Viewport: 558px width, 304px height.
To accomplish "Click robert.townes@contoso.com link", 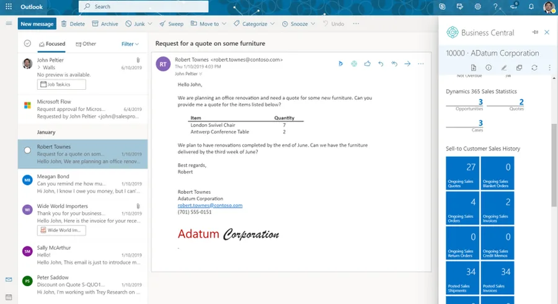I will tap(210, 205).
